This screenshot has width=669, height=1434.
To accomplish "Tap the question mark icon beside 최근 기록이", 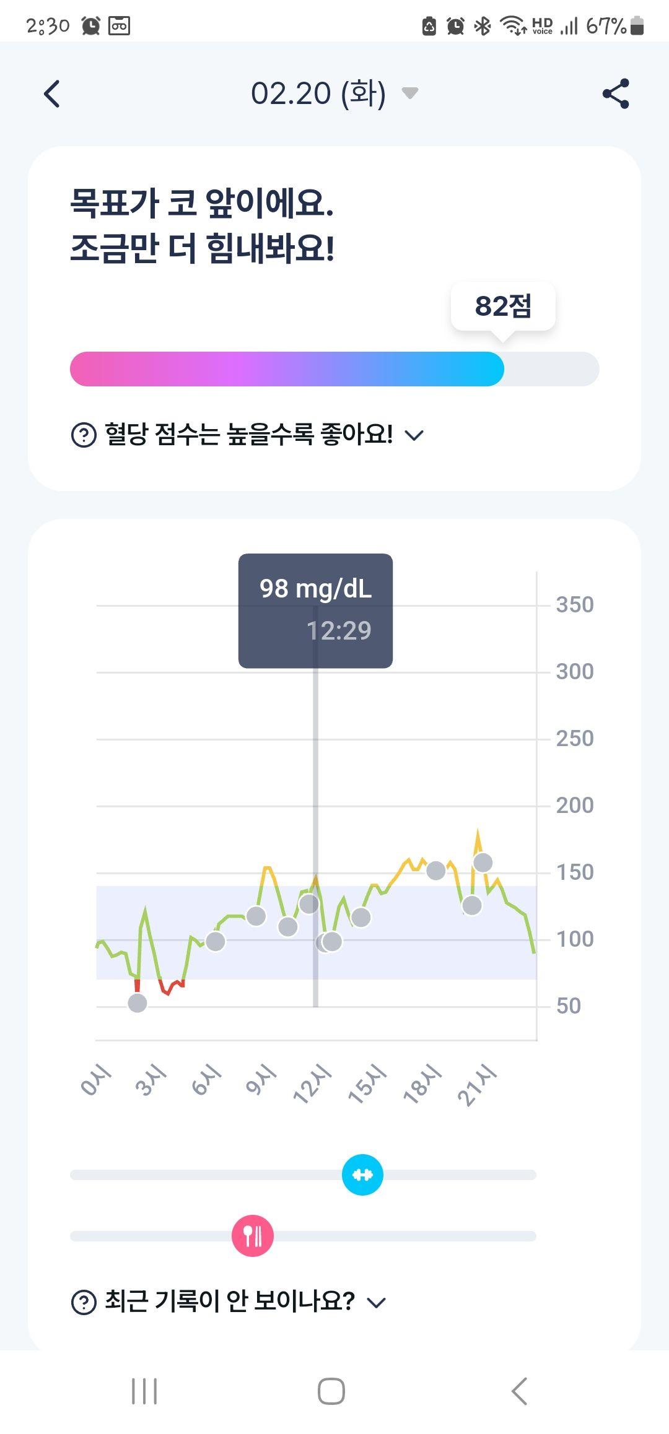I will [x=84, y=1302].
